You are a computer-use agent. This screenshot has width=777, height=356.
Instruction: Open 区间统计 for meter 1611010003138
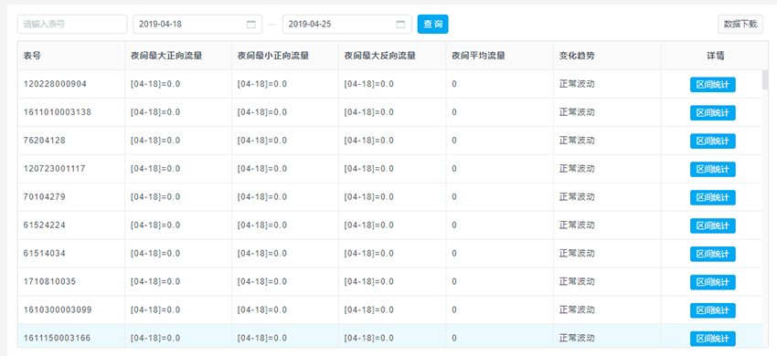(713, 113)
